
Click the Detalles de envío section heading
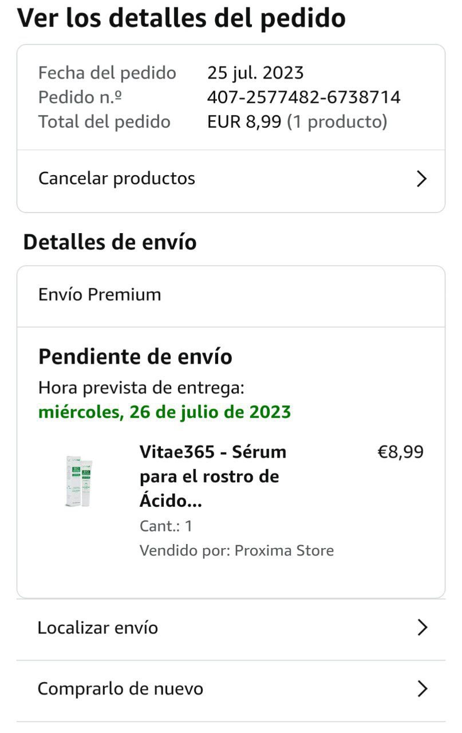point(110,242)
